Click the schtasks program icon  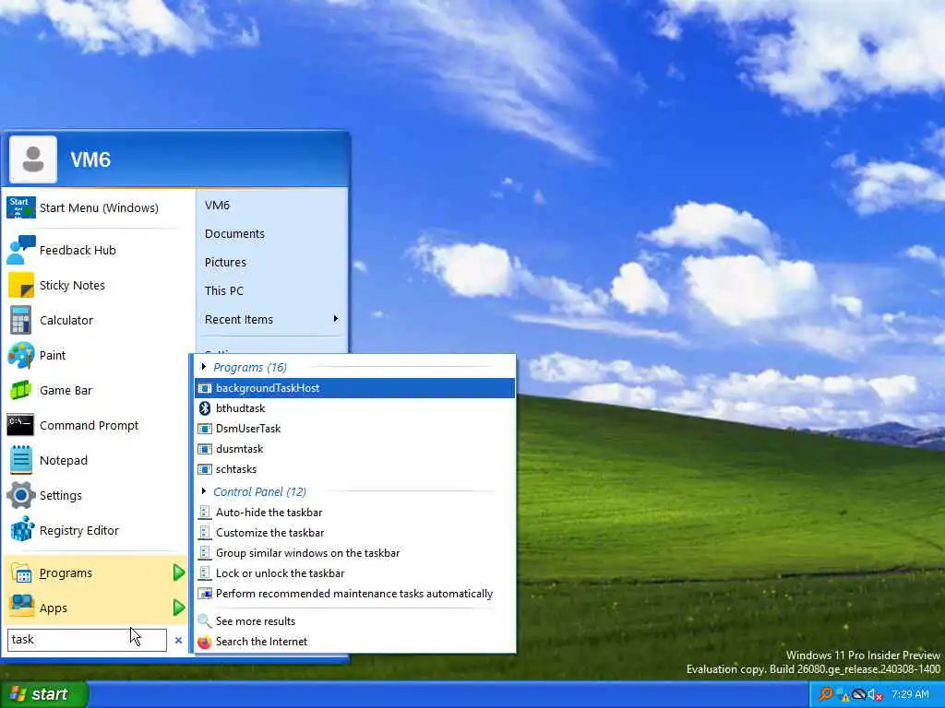coord(205,469)
